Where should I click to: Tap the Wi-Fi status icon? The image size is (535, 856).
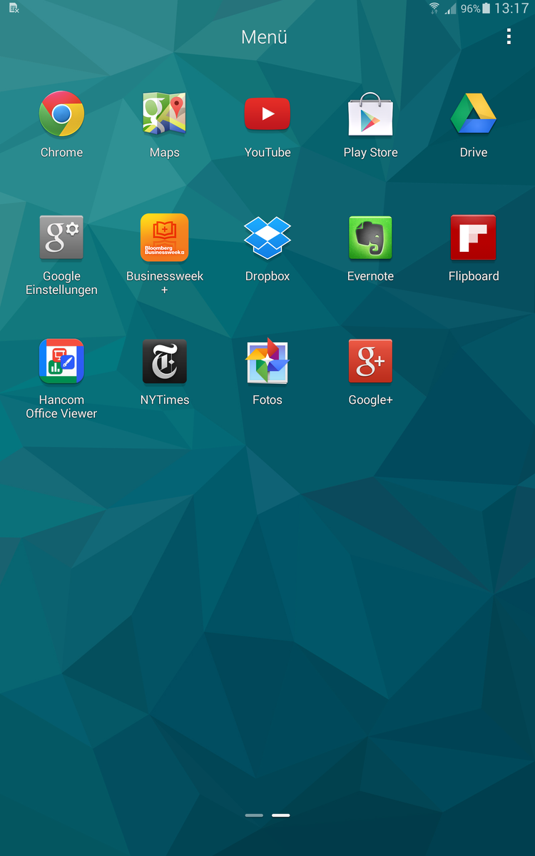[434, 9]
